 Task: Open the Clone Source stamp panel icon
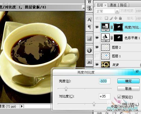(x=89, y=8)
